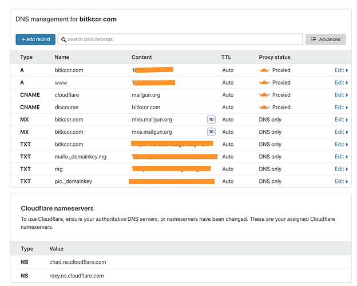Toggle orange cloud for cloudflare CNAME record
Viewport: 357px width, 286px height.
coord(264,95)
